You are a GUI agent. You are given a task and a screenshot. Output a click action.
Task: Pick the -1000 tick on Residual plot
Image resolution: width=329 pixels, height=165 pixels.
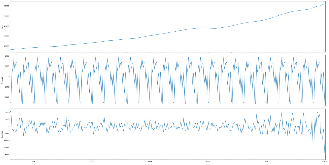7,133
